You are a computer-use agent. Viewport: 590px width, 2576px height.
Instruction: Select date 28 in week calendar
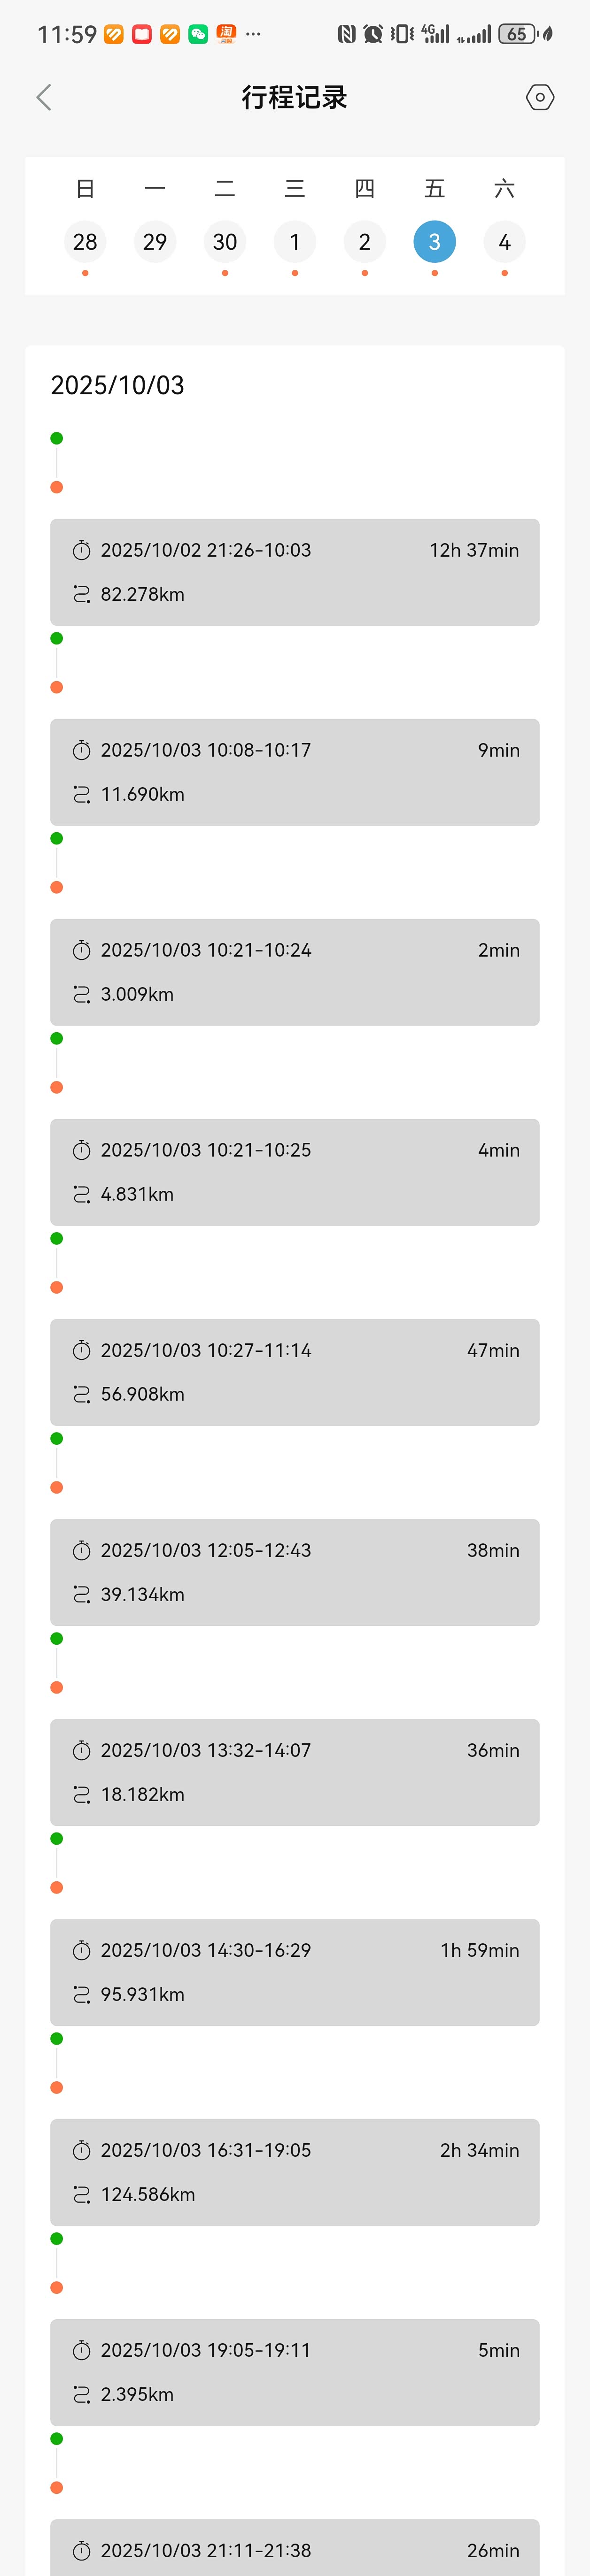[85, 242]
